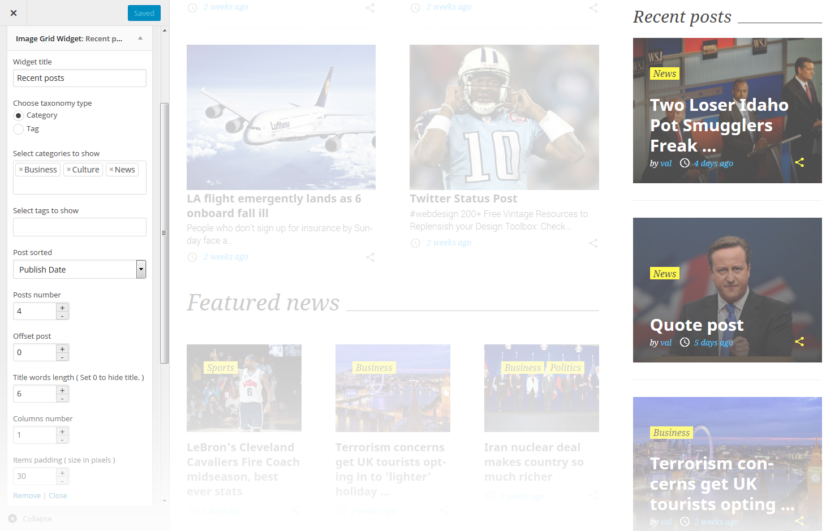
Task: Click share icon on Quote post
Action: (799, 342)
